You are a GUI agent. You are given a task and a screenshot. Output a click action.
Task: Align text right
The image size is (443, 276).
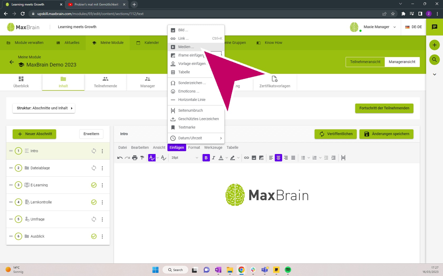tap(286, 158)
